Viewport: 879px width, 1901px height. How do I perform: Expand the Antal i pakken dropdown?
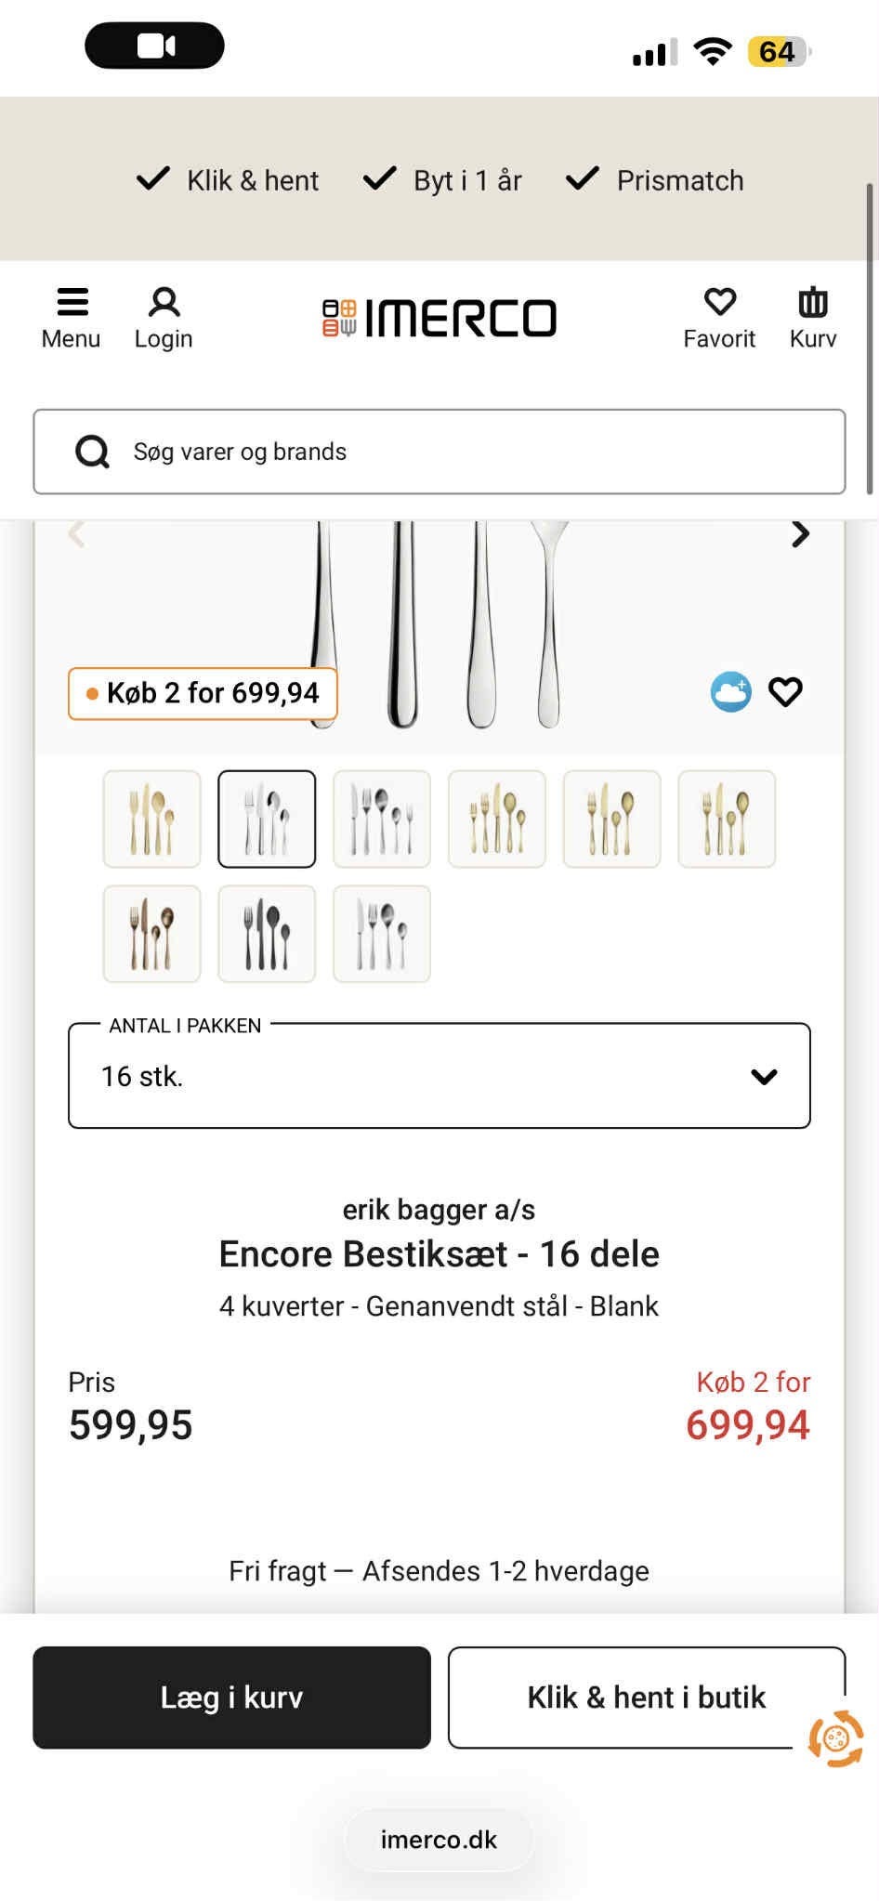pos(439,1076)
